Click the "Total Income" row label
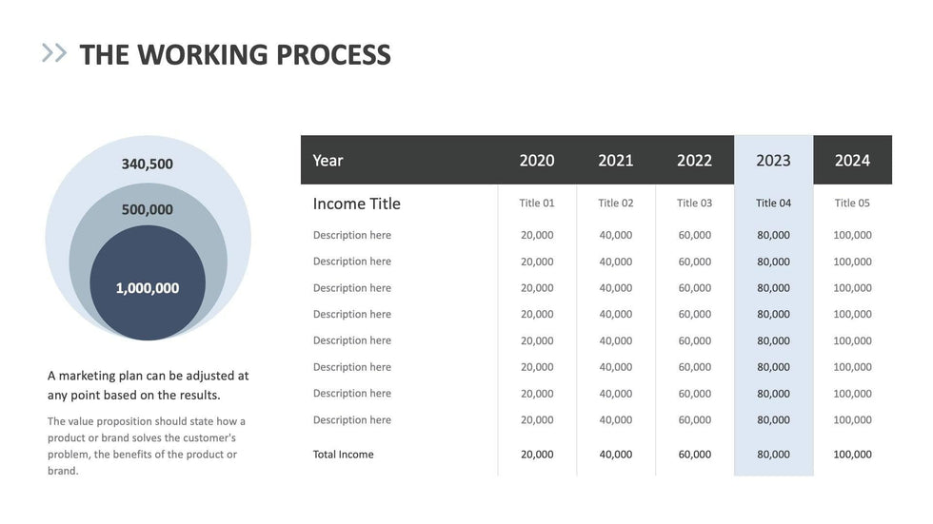This screenshot has height=524, width=933. click(344, 455)
